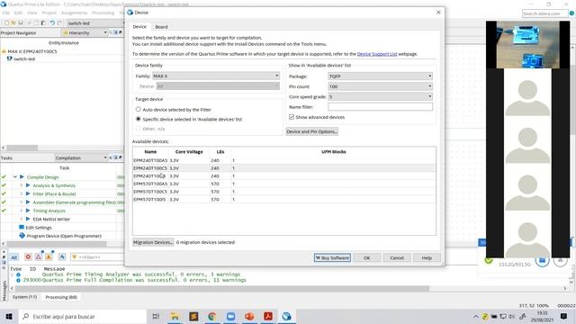Open the switch-led project dropdown in toolbar
Viewport: 576px width, 324px height.
coord(95,23)
